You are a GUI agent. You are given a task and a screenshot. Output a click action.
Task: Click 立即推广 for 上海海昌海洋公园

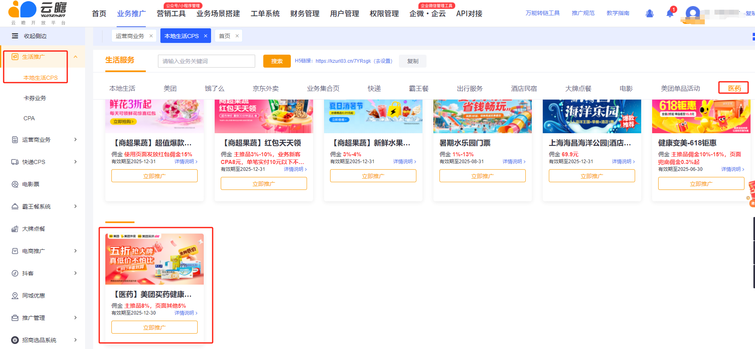coord(592,176)
